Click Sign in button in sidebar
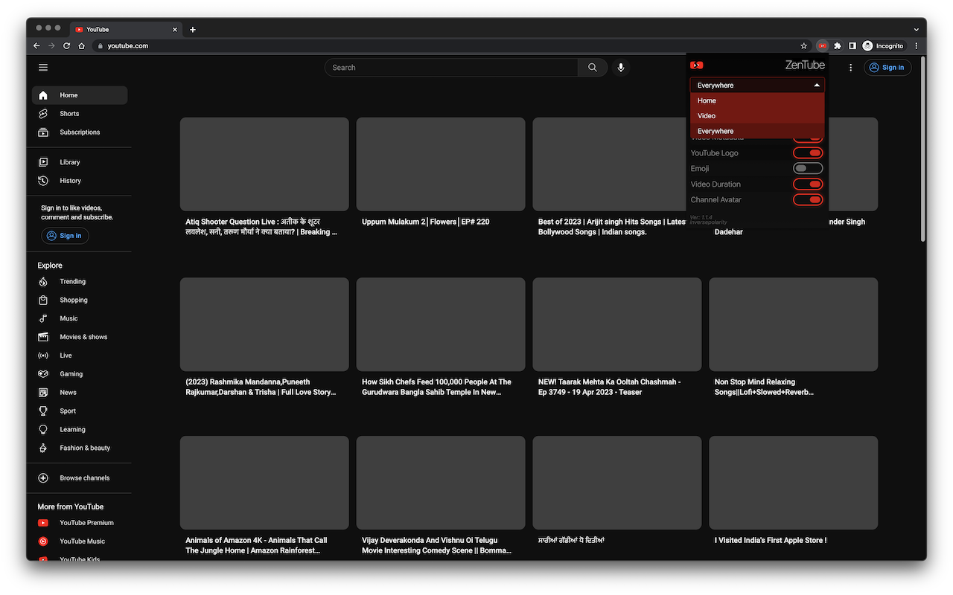 65,236
